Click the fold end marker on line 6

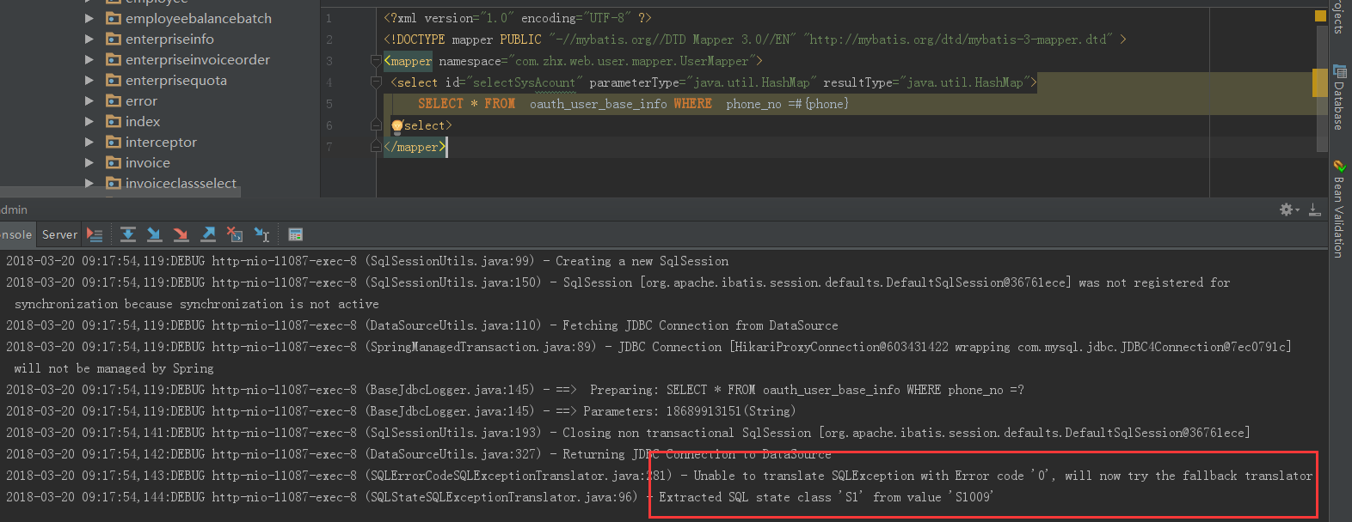[x=376, y=125]
